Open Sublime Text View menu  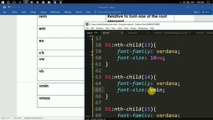[113, 28]
